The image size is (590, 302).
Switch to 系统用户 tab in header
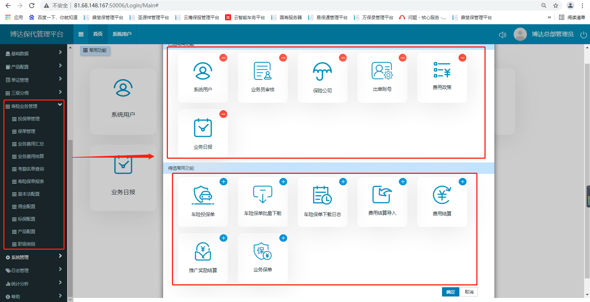[122, 34]
